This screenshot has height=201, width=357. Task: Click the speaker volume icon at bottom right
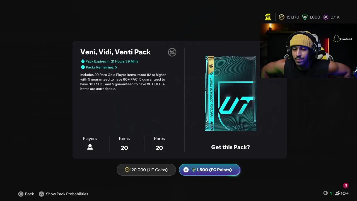325,193
